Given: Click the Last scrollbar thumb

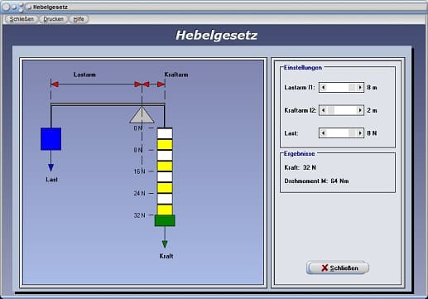Looking at the screenshot, I should coord(352,133).
